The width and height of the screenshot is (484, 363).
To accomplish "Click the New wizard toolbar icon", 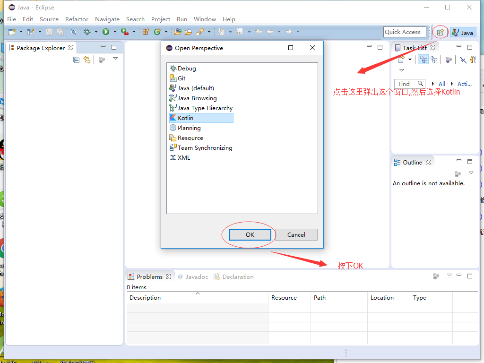I will [x=12, y=32].
